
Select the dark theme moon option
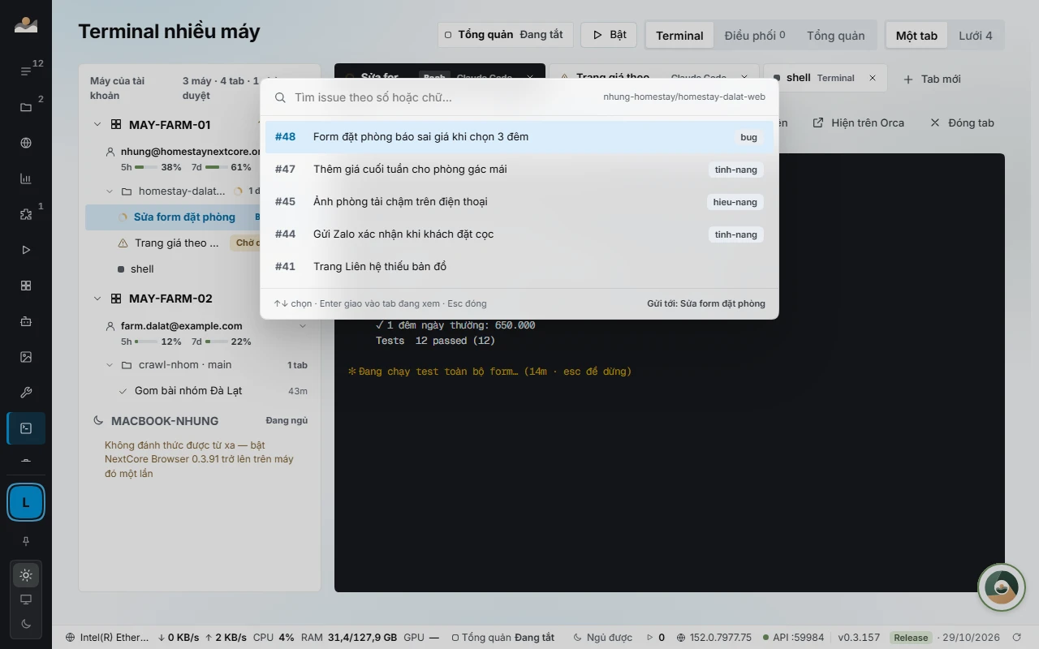[x=26, y=624]
